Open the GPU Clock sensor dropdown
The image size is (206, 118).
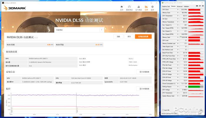(178, 10)
